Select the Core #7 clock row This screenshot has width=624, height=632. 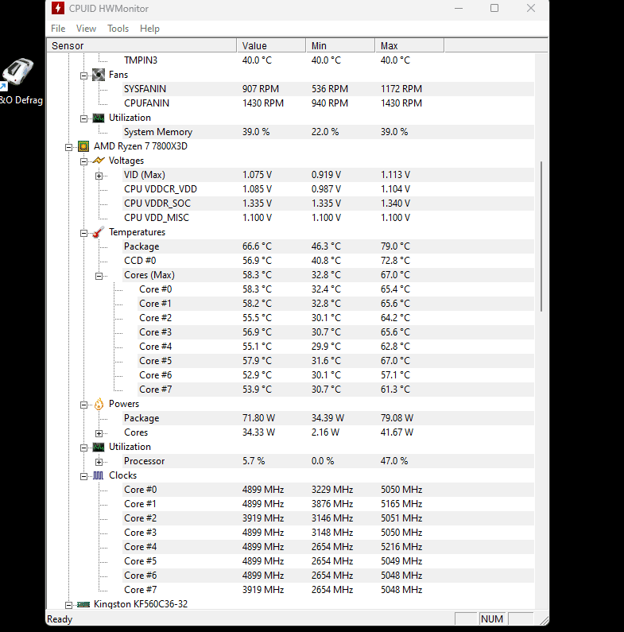tap(328, 590)
